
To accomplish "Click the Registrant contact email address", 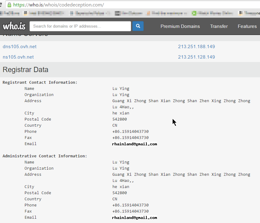I will pyautogui.click(x=134, y=144).
